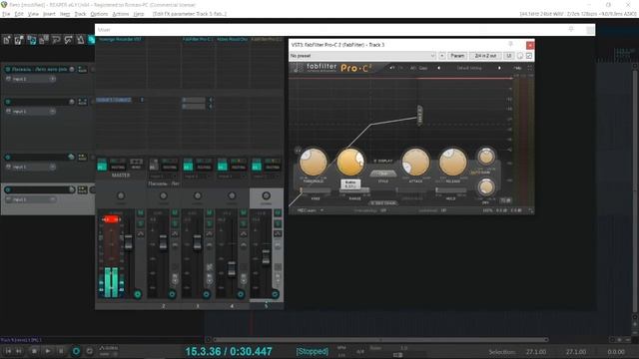Viewport: 639px width, 359px height.
Task: Open fourth track Input 1 dropdown in track panel
Action: click(31, 199)
